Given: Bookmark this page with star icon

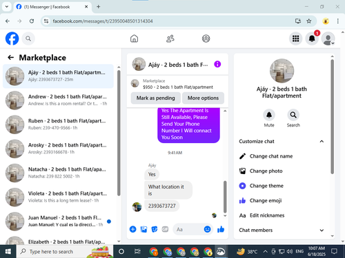Looking at the screenshot, I should tap(309, 21).
